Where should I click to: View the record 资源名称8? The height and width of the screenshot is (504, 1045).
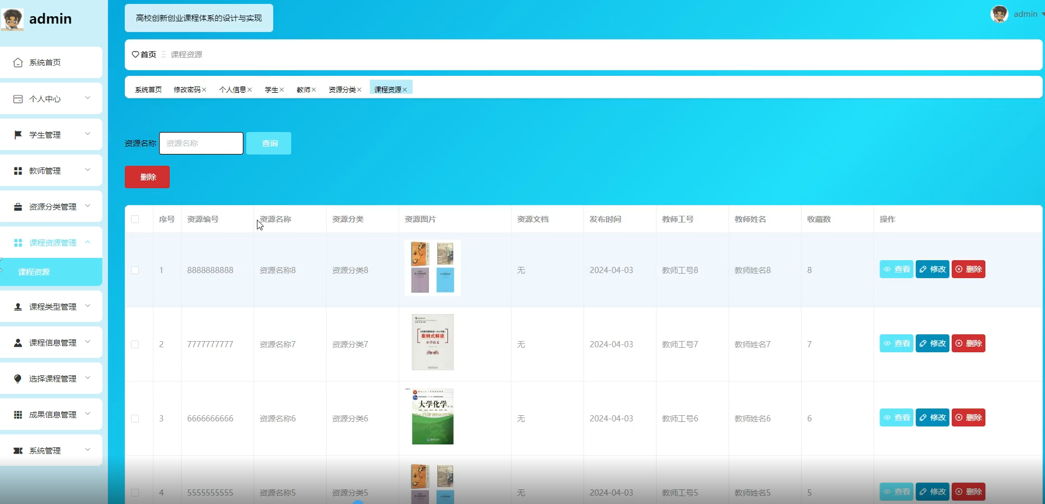point(897,269)
